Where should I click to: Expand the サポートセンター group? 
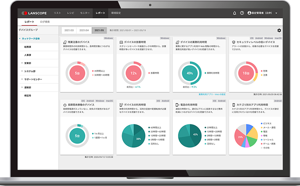[x=22, y=79]
